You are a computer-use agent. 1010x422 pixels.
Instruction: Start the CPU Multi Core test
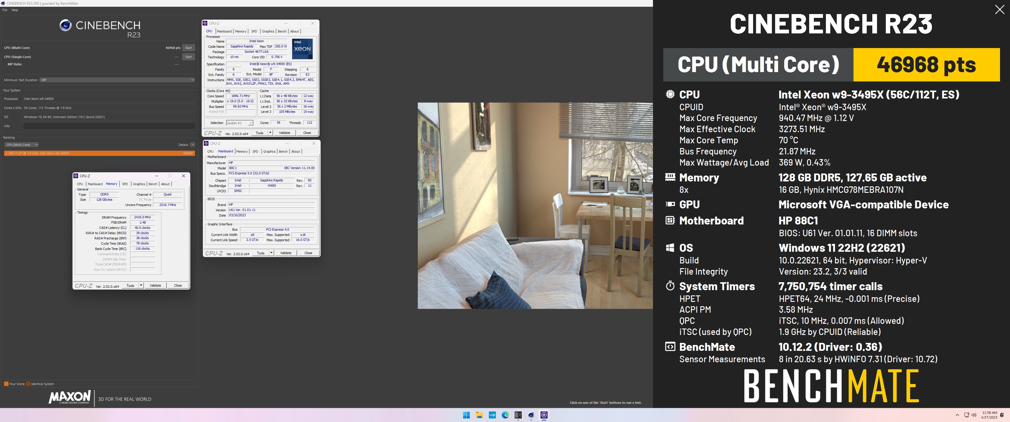click(x=188, y=48)
